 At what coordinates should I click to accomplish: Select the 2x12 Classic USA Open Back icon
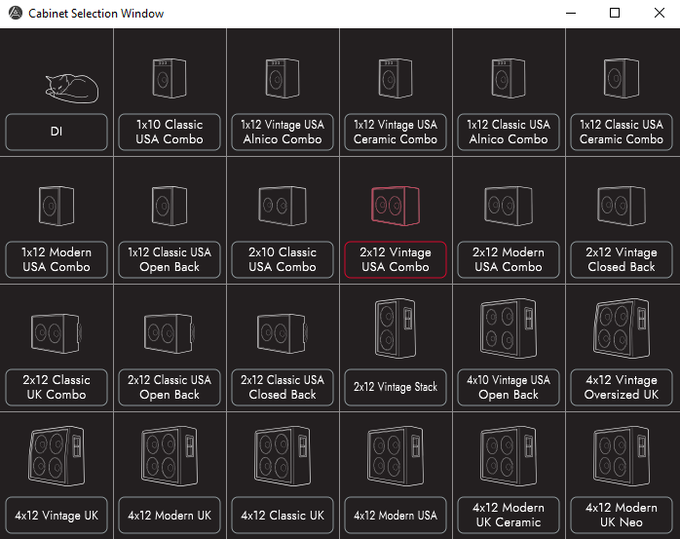(x=170, y=333)
